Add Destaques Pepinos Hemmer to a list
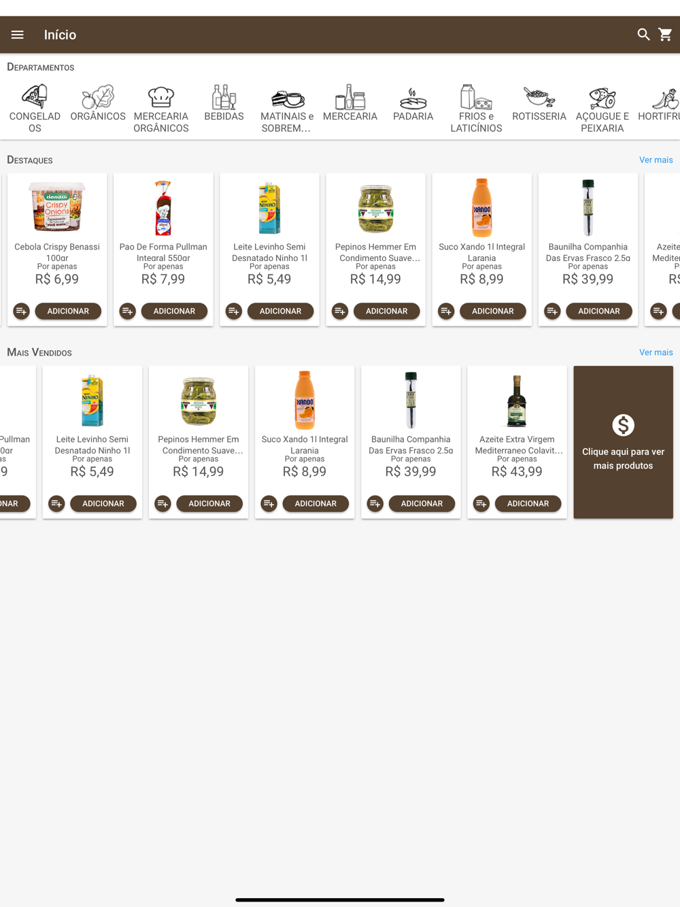680x907 pixels. pyautogui.click(x=340, y=311)
